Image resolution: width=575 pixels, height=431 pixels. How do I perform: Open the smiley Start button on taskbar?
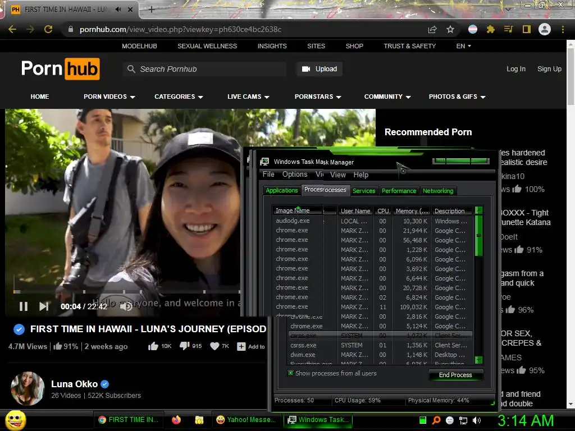(15, 420)
